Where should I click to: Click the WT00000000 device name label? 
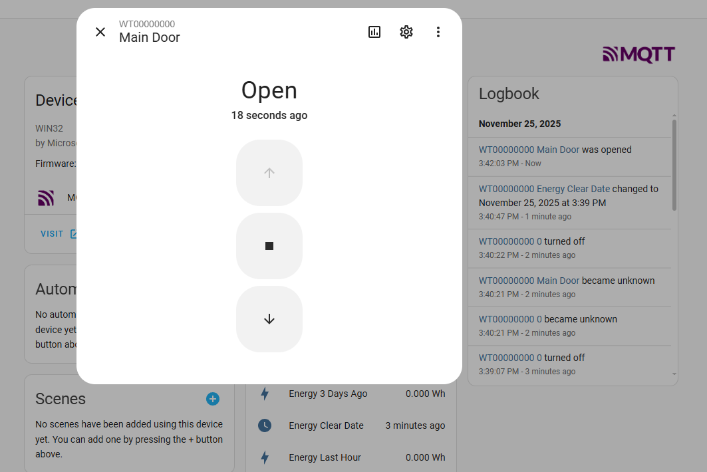(x=147, y=24)
